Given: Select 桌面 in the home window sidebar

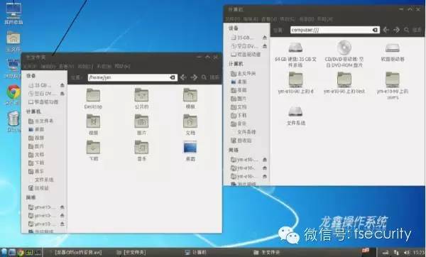Looking at the screenshot, I should pyautogui.click(x=36, y=129).
